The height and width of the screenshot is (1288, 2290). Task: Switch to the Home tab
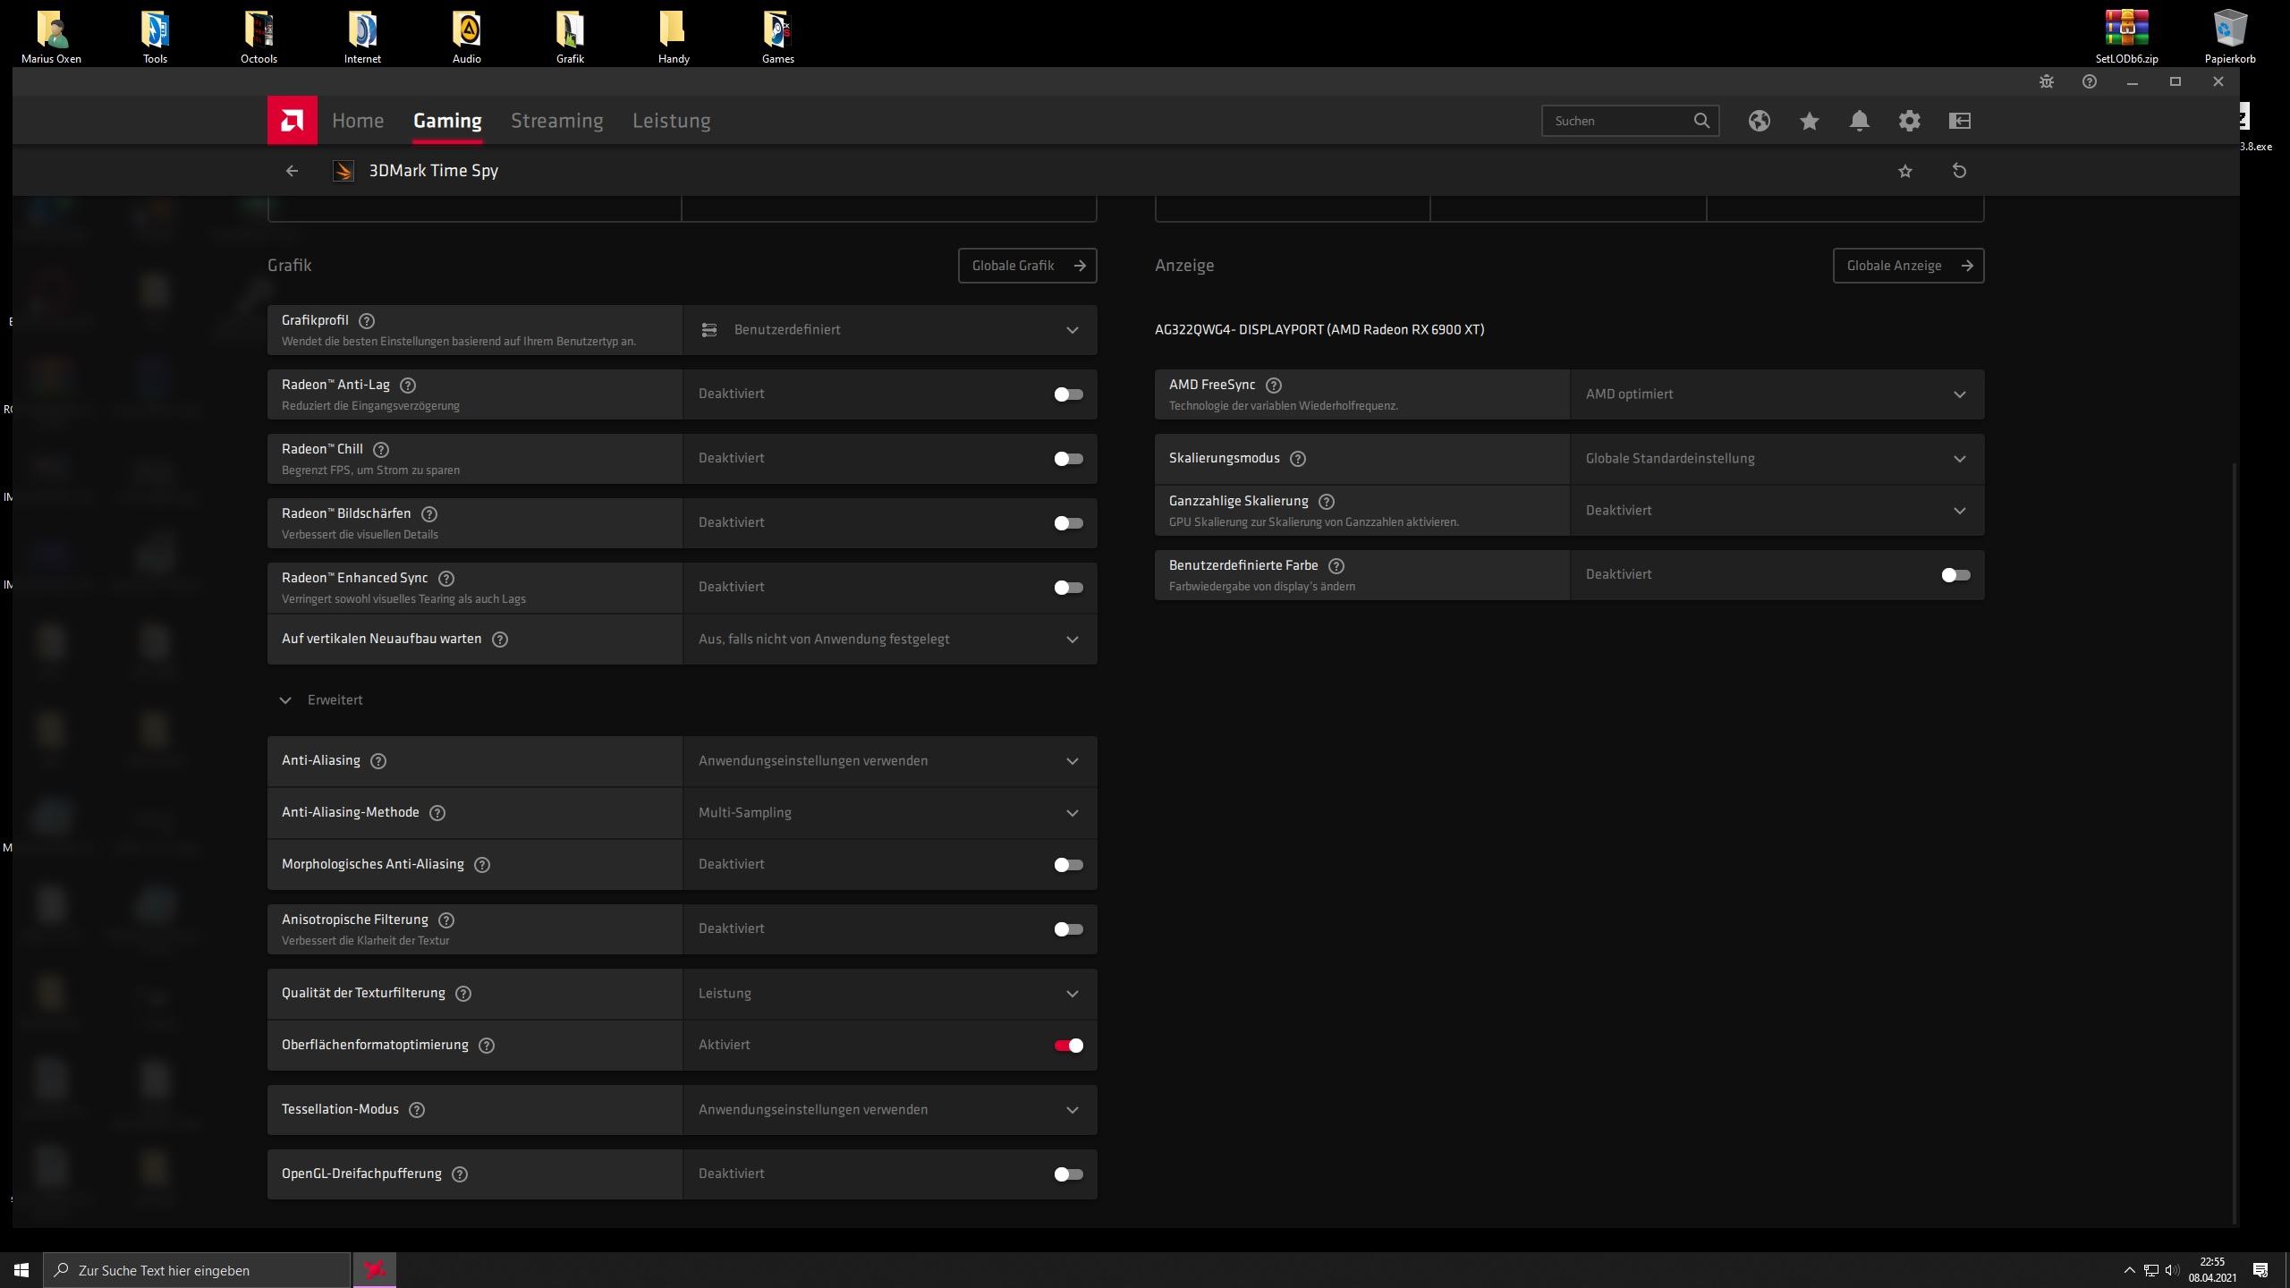358,121
